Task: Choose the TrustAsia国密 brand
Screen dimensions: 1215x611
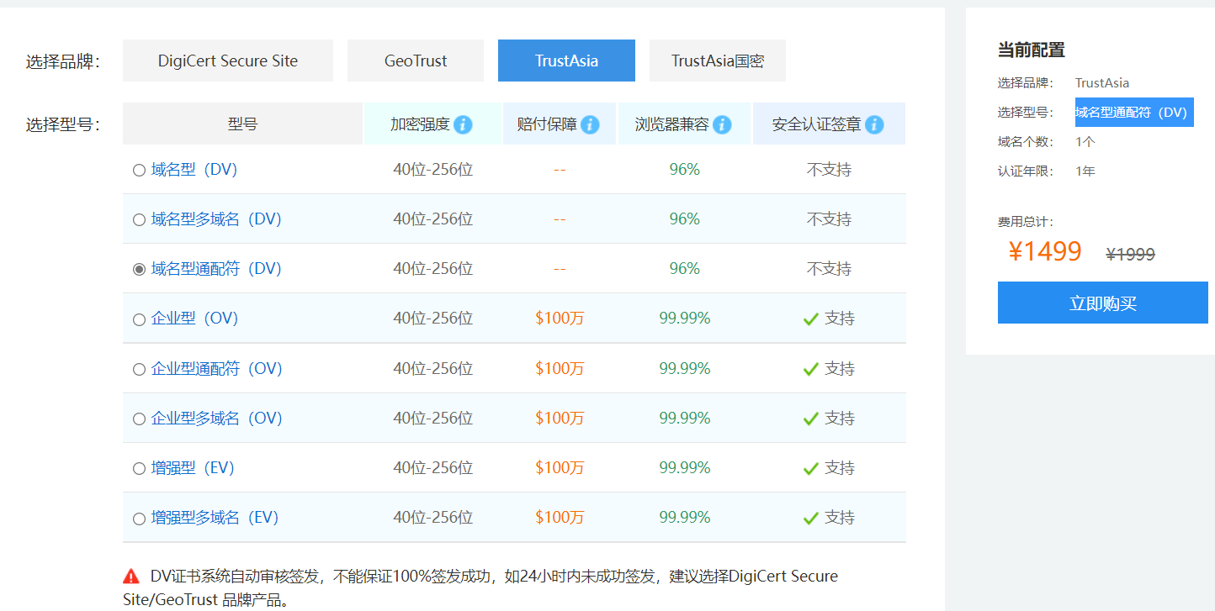Action: pos(718,61)
